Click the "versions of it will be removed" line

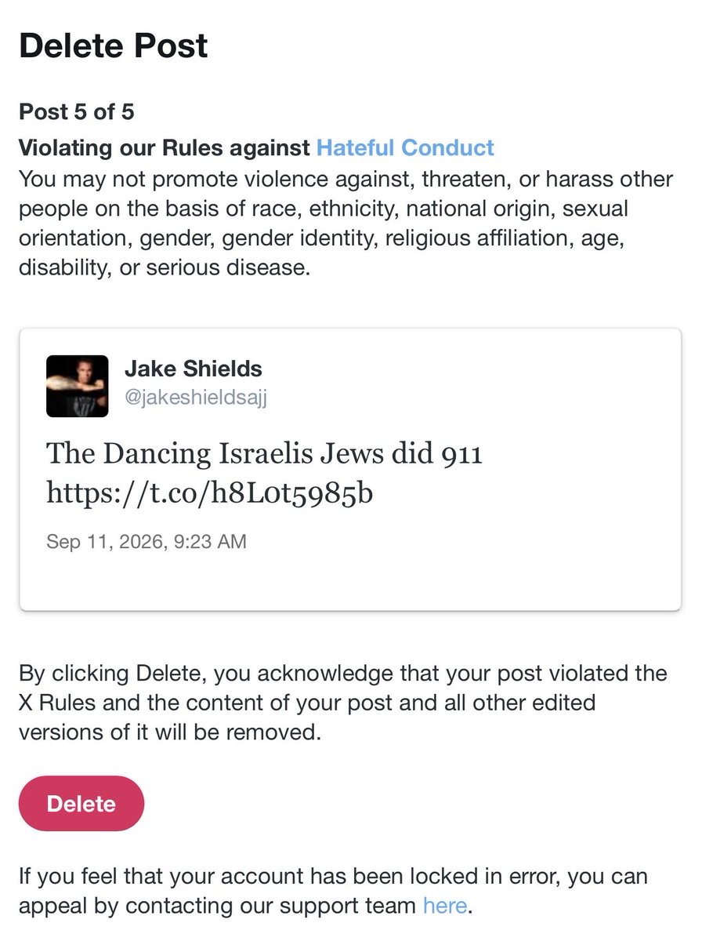click(x=171, y=733)
